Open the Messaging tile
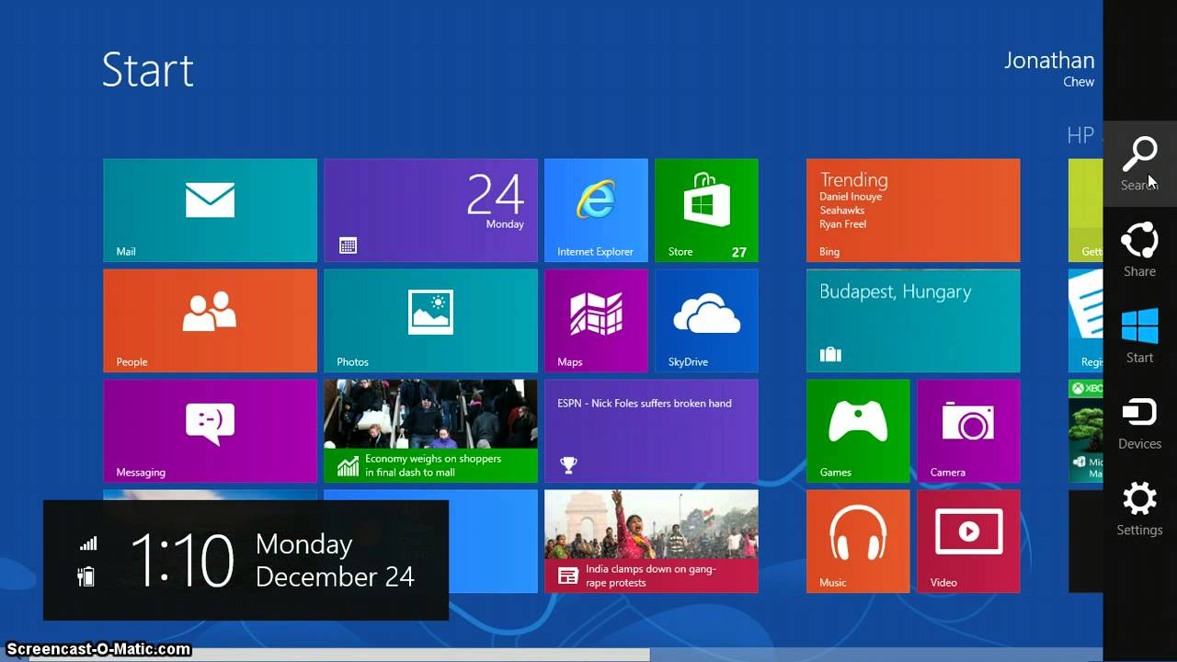Screen dimensions: 1177x662 click(210, 431)
